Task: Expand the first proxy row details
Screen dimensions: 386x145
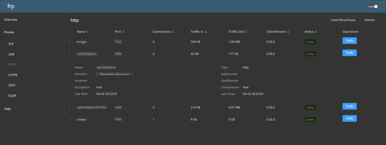Action: [69, 42]
